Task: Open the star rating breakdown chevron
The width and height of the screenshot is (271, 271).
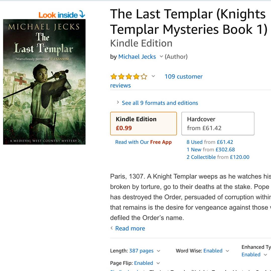Action: click(x=153, y=76)
